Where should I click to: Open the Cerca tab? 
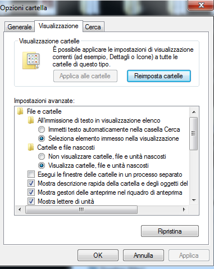coord(93,27)
